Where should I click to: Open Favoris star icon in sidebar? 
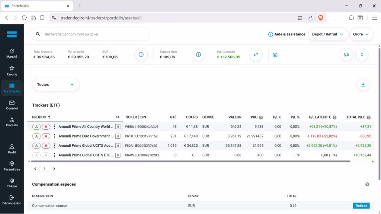tap(12, 71)
